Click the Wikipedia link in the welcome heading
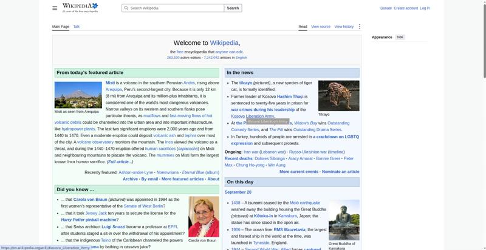This screenshot has width=486, height=250. [x=224, y=43]
